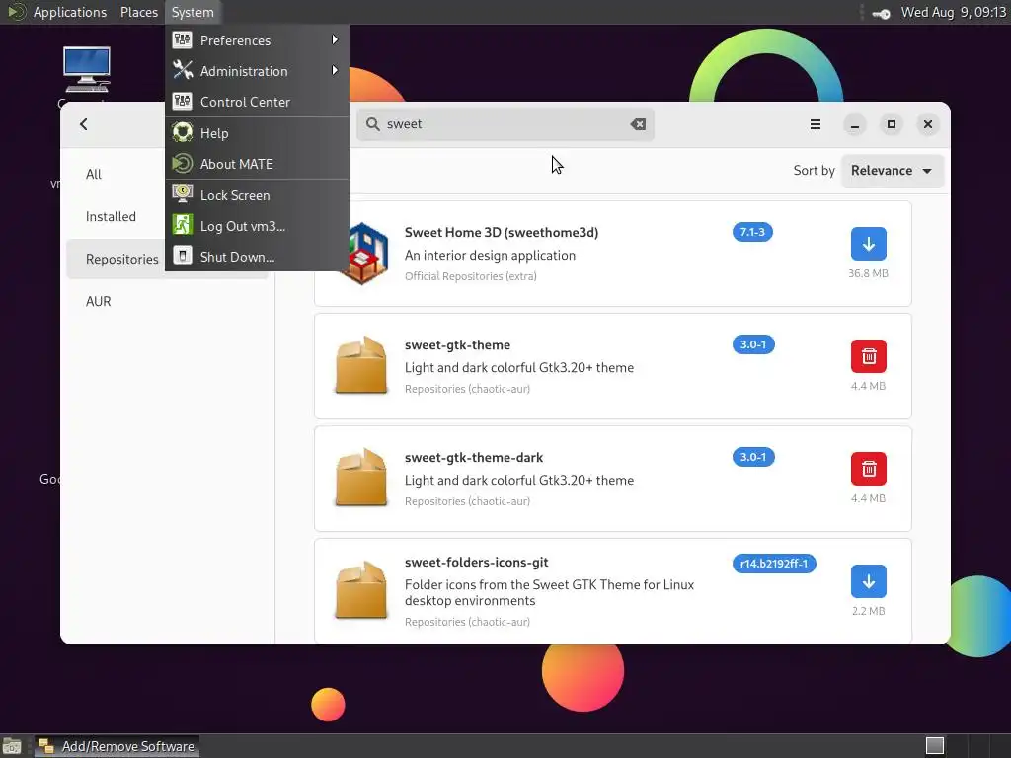Click the Lock Screen menu icon

183,193
